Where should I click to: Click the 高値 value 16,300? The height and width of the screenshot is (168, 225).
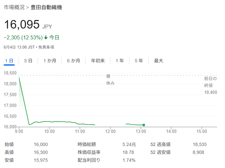click(x=41, y=152)
